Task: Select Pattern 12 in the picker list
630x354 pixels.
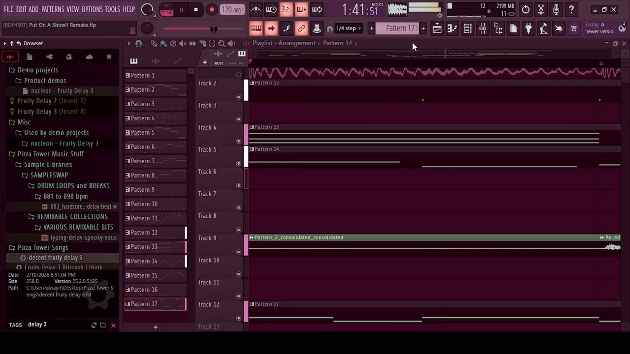Action: click(x=155, y=233)
